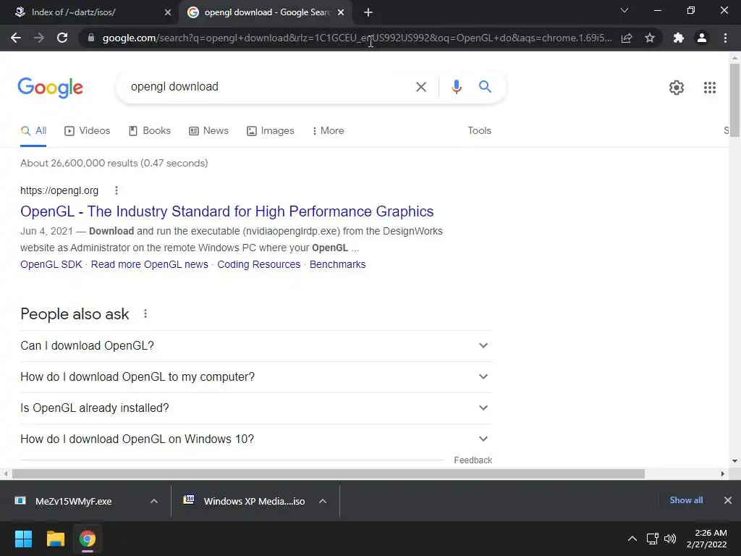Click the padlock site info icon
Screen dimensions: 741x556
(91, 38)
